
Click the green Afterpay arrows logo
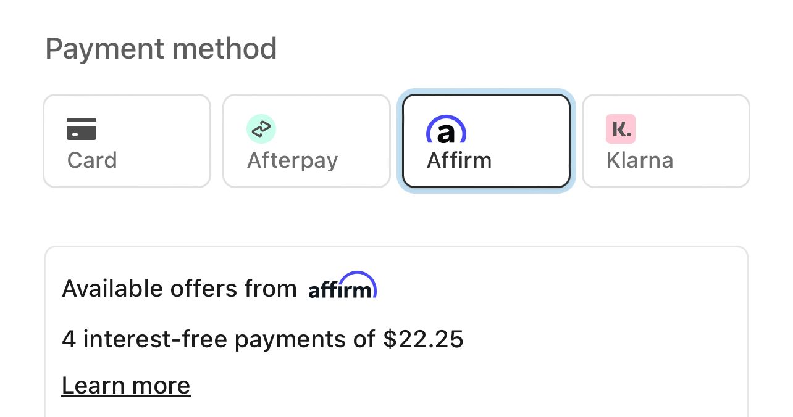coord(261,129)
